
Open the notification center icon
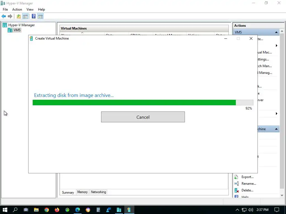pyautogui.click(x=277, y=210)
